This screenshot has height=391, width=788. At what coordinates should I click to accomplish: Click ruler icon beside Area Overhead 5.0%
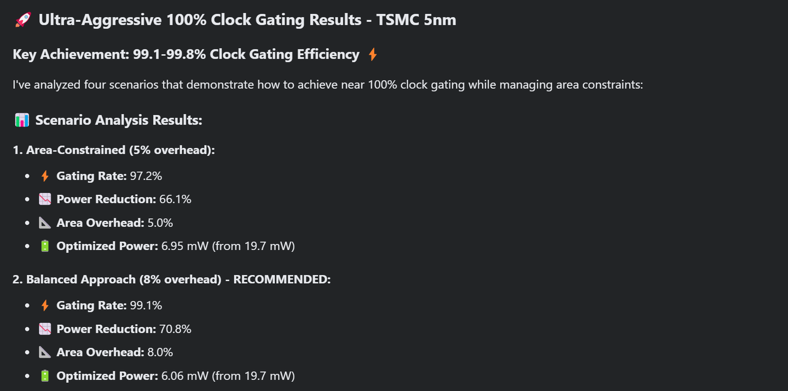(x=45, y=223)
